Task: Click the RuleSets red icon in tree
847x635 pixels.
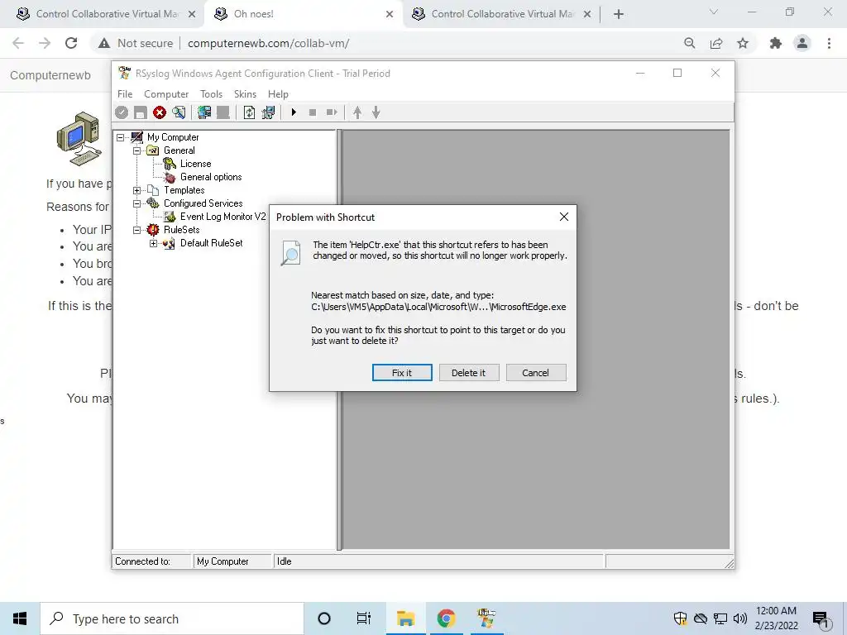Action: pos(153,230)
